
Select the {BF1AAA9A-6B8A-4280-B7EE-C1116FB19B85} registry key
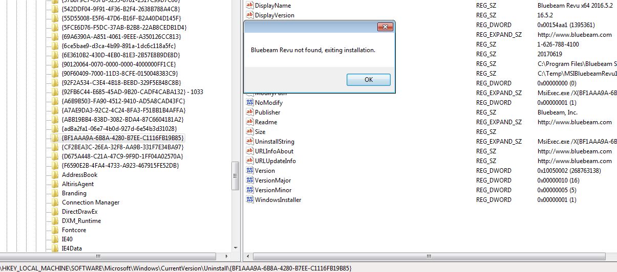pos(122,138)
